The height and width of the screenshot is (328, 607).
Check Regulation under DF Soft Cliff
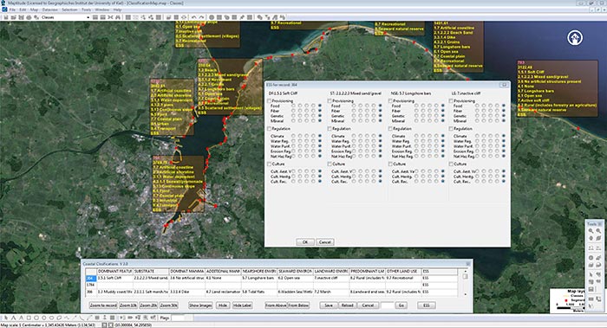(x=269, y=128)
